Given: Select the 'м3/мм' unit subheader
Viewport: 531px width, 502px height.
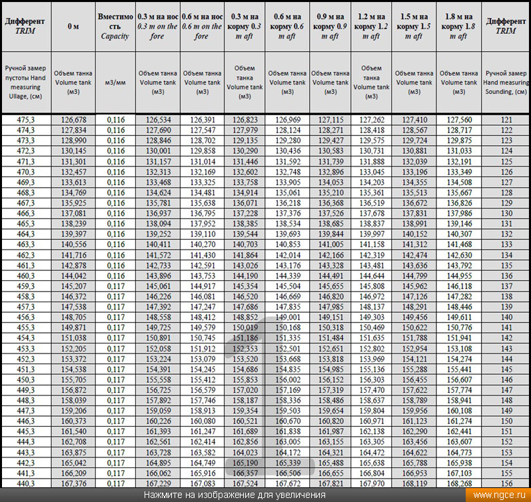Looking at the screenshot, I should (115, 83).
